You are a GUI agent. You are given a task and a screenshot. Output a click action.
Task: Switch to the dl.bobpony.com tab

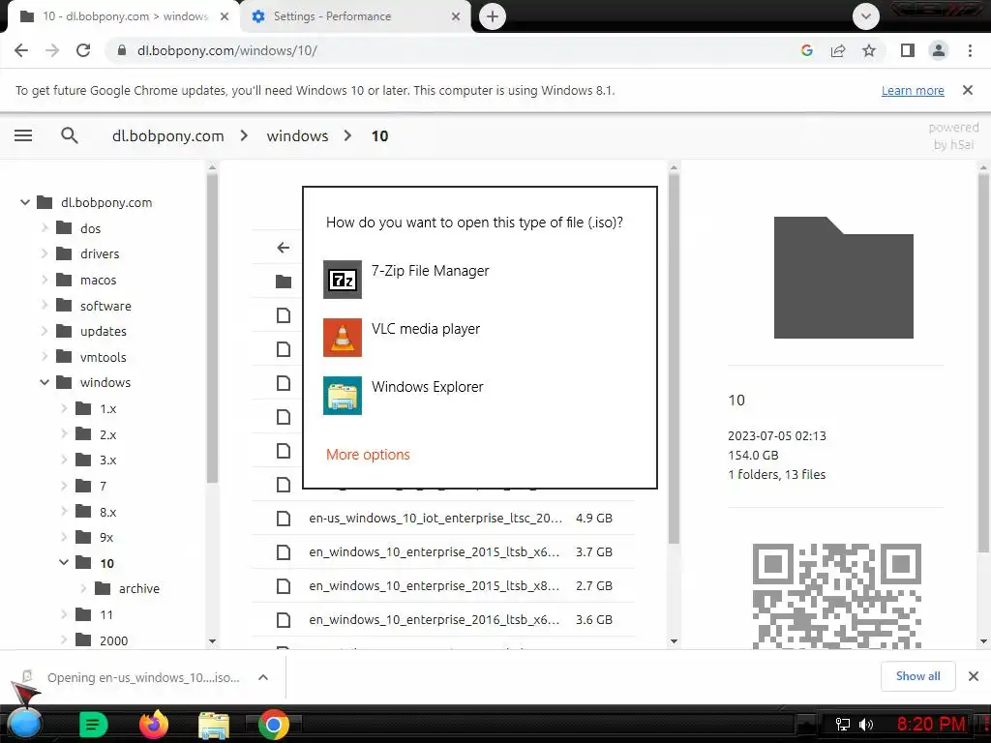pyautogui.click(x=124, y=16)
